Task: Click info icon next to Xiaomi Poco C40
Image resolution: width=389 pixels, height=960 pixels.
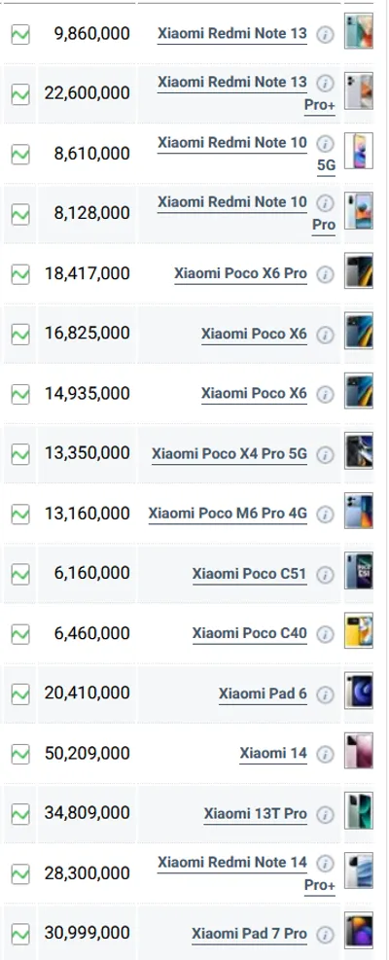Action: point(325,634)
